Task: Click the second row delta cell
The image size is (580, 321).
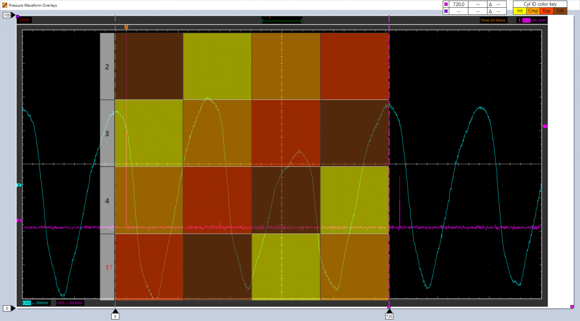Action: point(496,11)
